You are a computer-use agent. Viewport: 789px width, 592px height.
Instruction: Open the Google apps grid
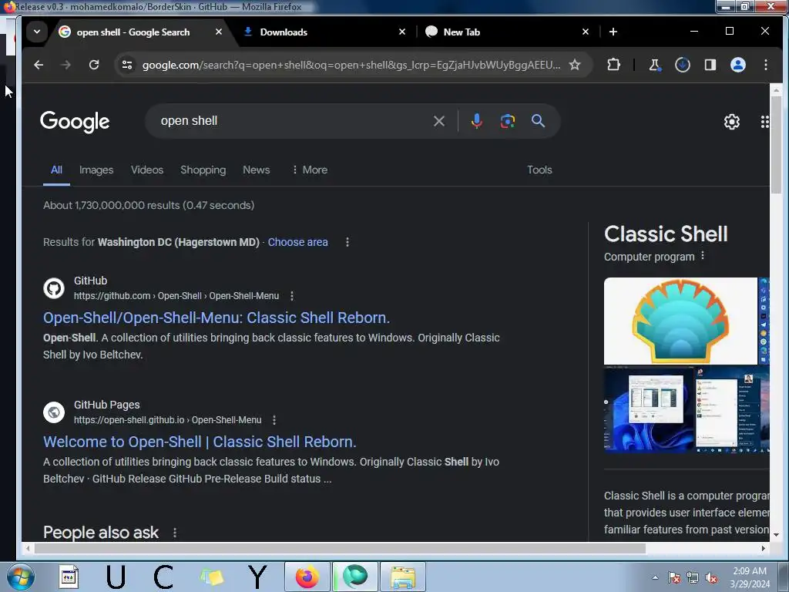coord(764,121)
